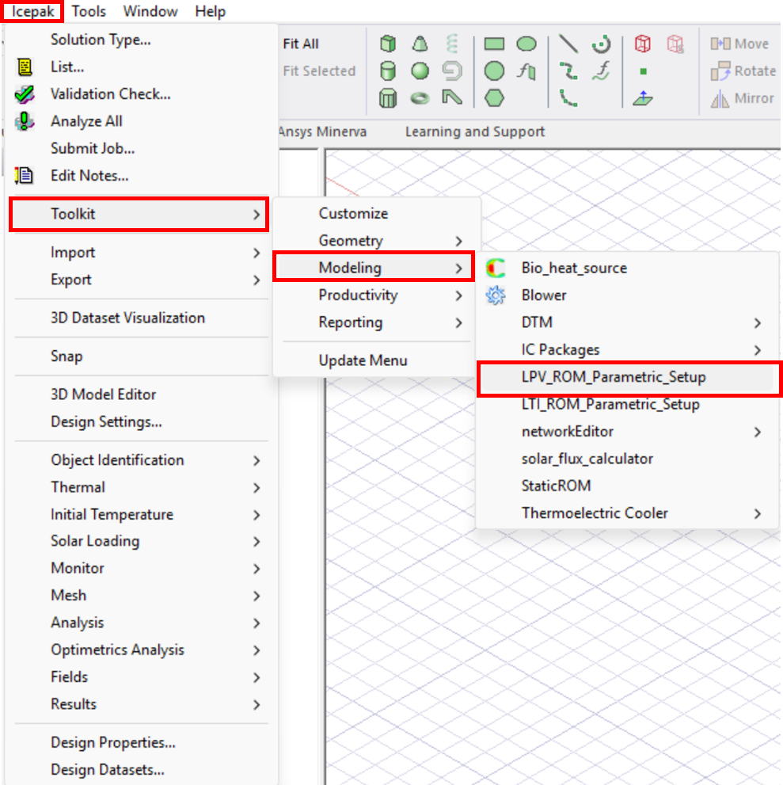Open the Help menu
The height and width of the screenshot is (785, 783).
click(210, 11)
